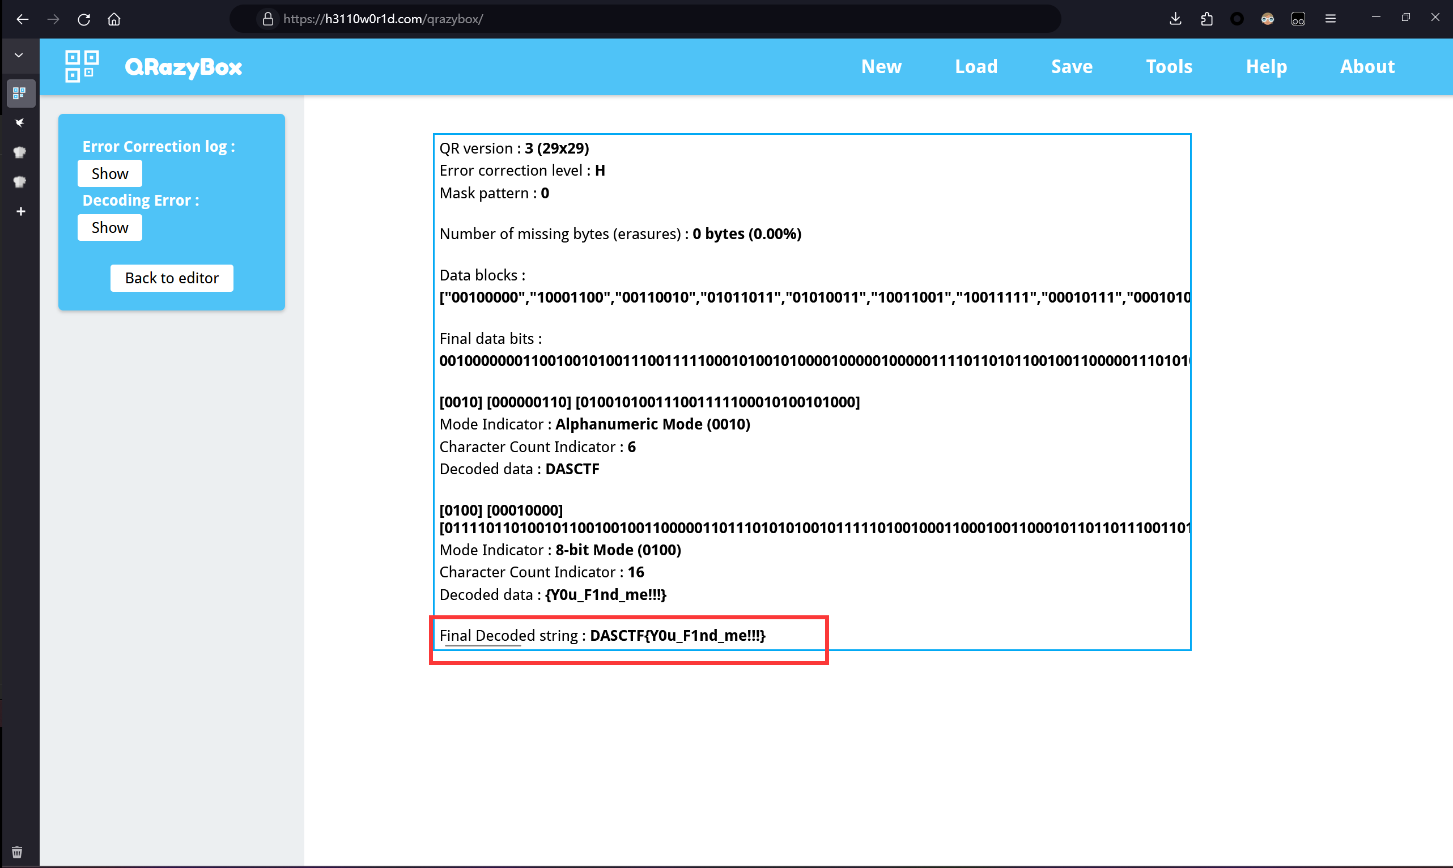Open the extensions puzzle icon
Image resolution: width=1453 pixels, height=868 pixels.
point(1206,19)
